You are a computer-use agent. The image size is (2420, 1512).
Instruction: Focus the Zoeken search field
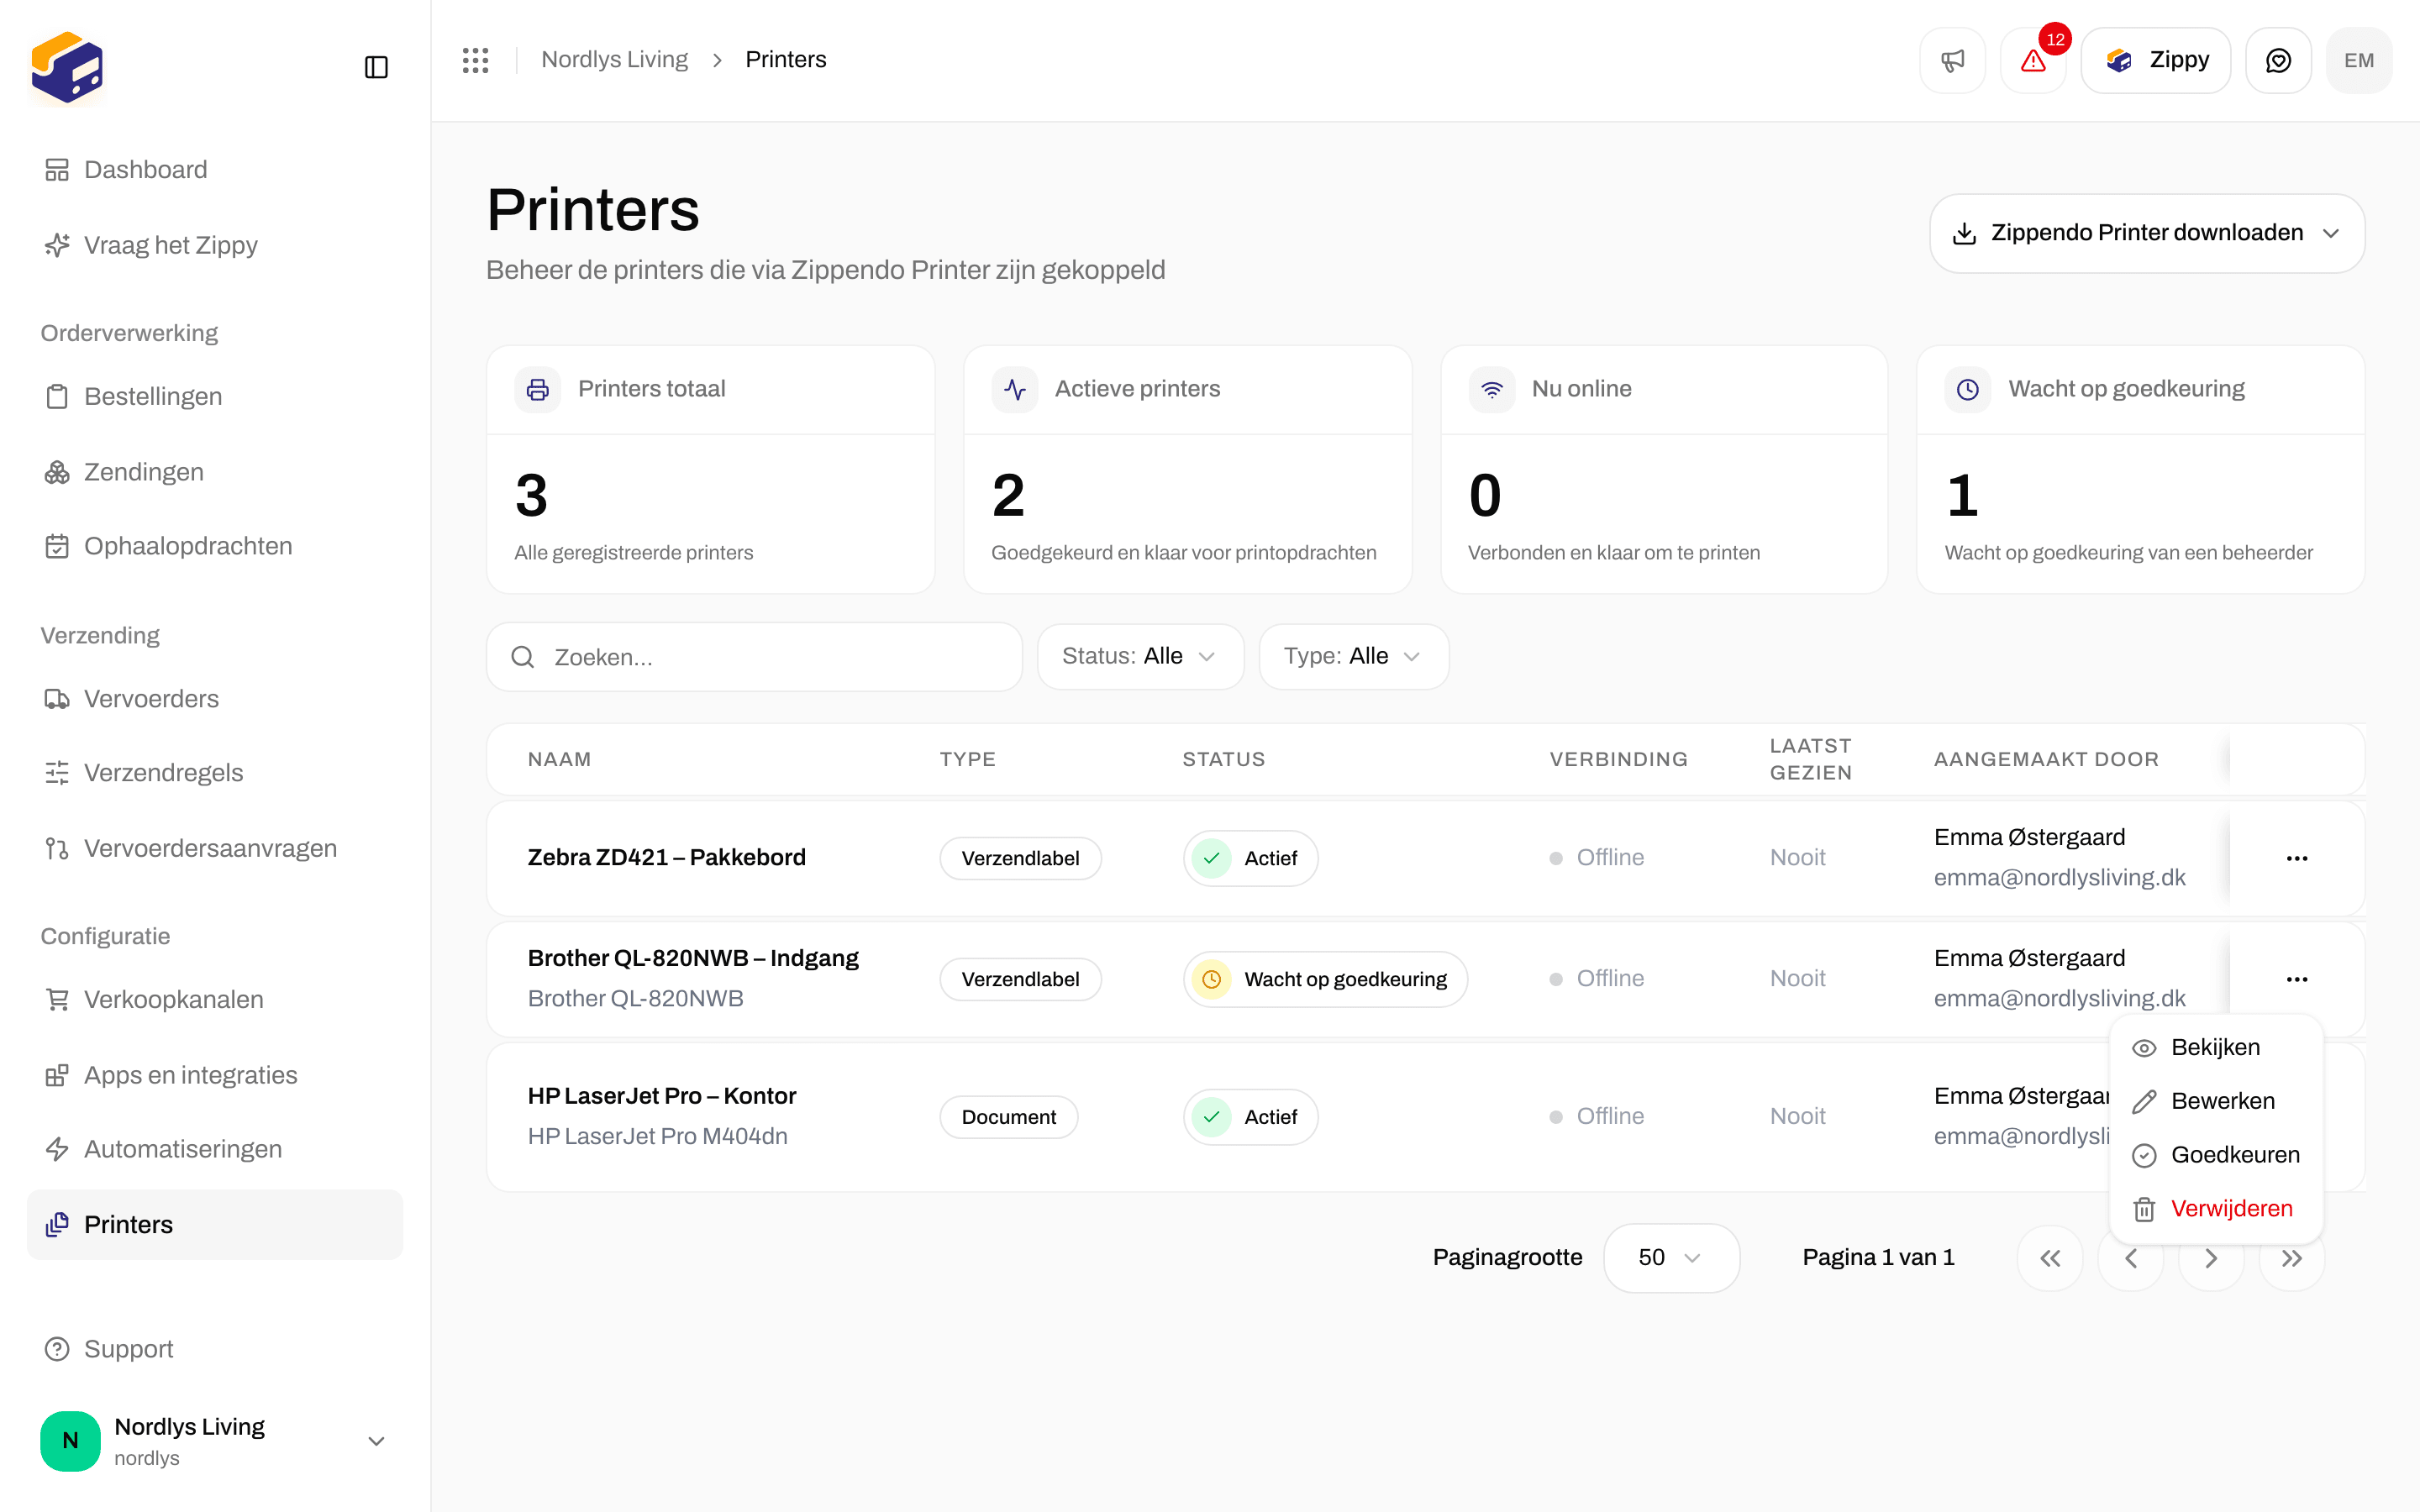click(754, 657)
